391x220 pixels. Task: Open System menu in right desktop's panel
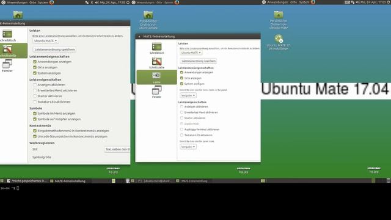pyautogui.click(x=304, y=2)
